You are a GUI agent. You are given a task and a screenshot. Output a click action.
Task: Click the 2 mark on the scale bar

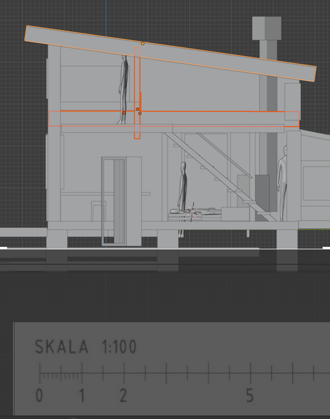tap(123, 395)
